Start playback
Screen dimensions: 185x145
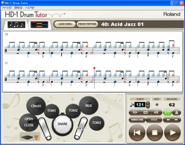coord(172,133)
